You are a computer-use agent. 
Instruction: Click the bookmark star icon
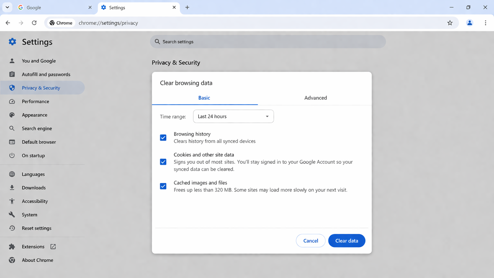pos(450,23)
